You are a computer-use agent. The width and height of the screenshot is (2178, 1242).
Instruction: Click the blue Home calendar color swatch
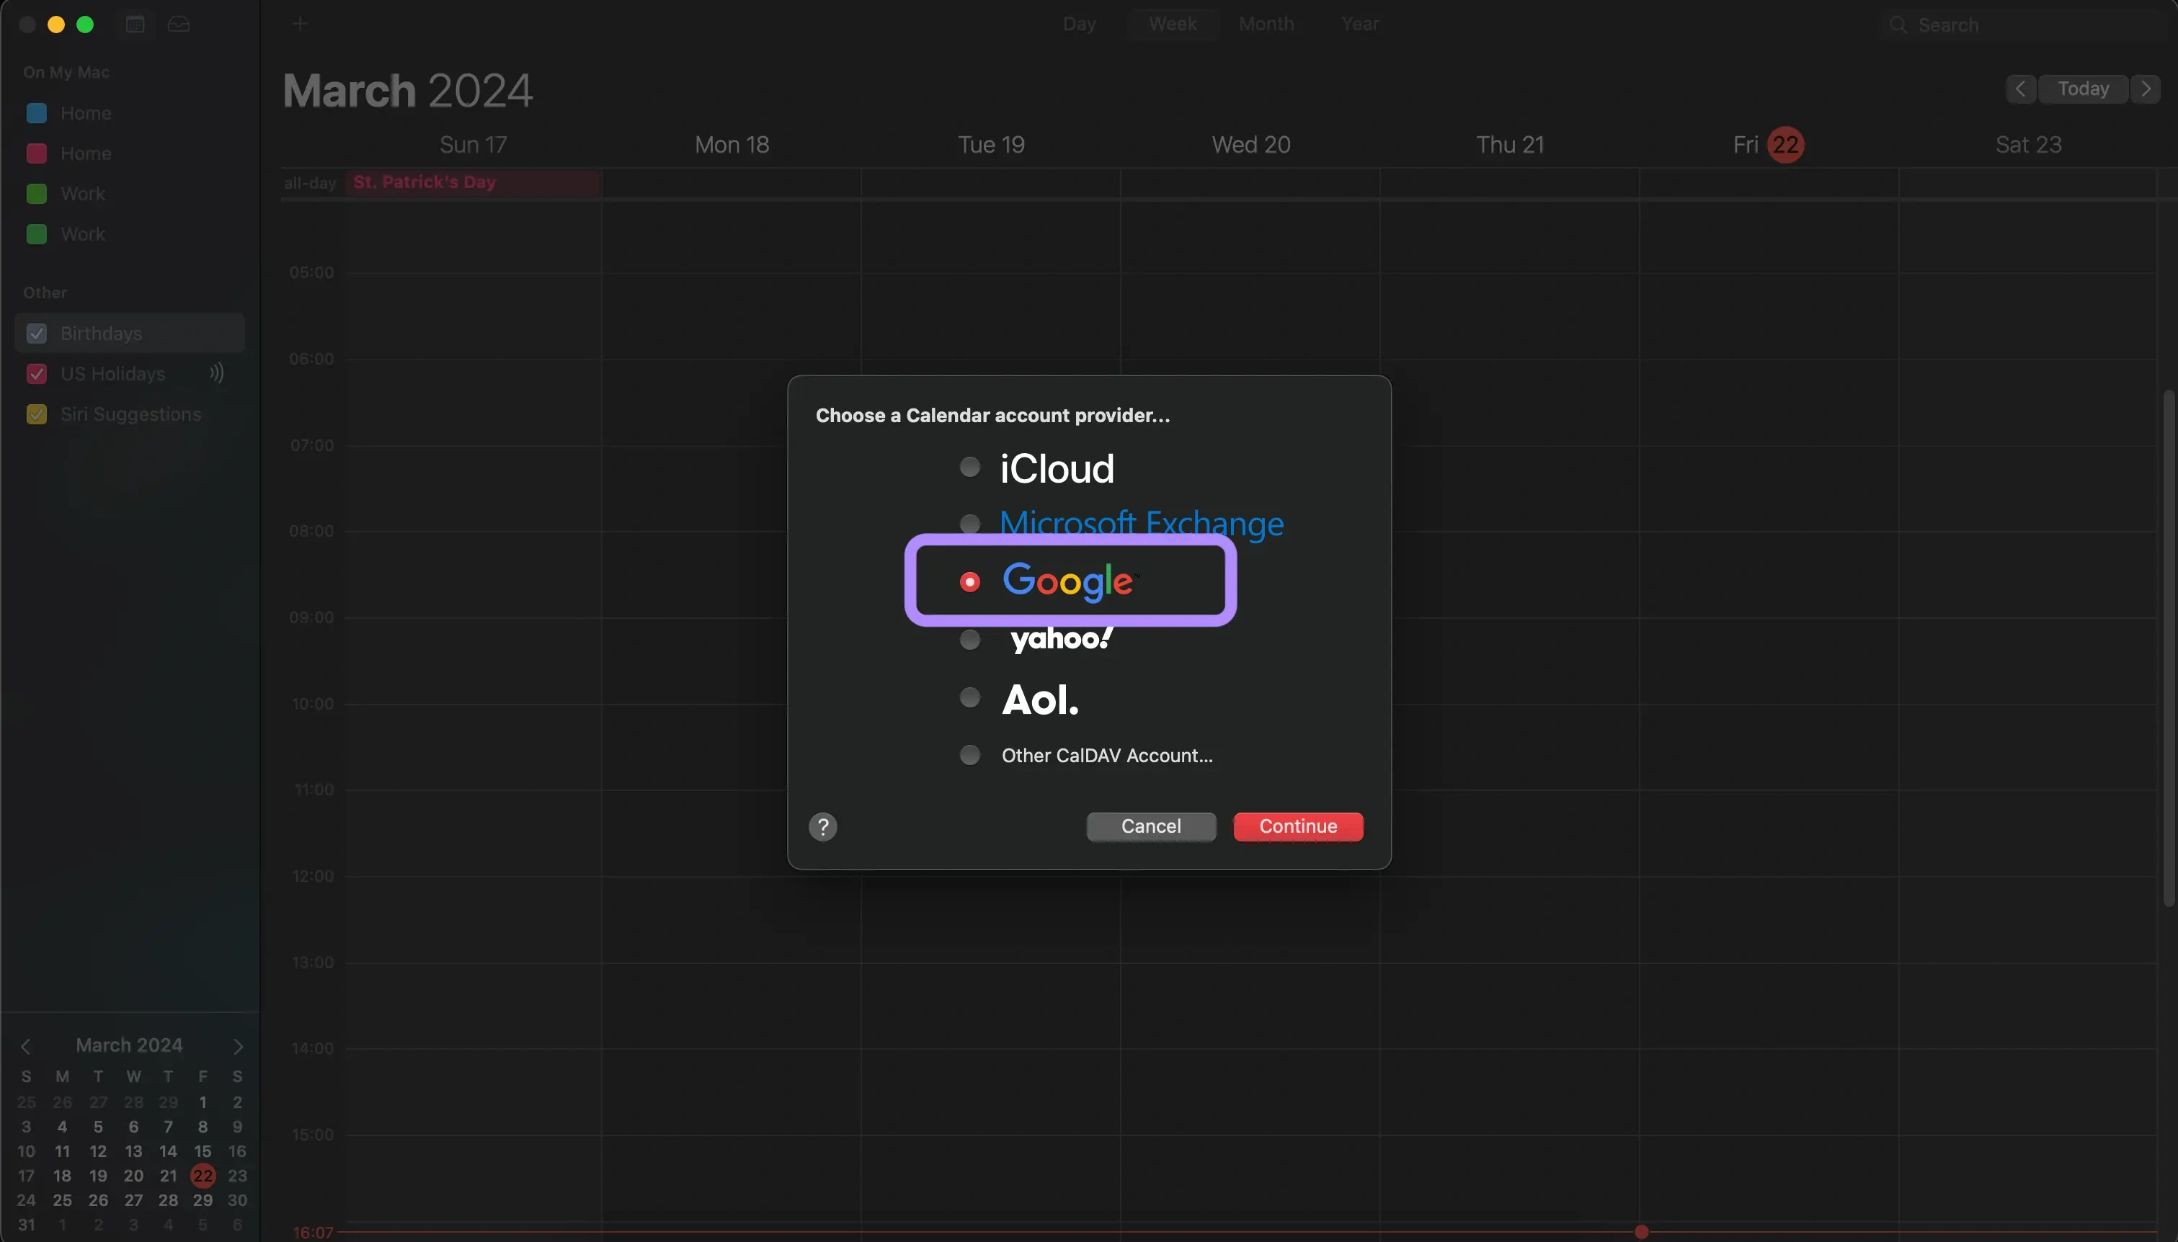click(37, 112)
